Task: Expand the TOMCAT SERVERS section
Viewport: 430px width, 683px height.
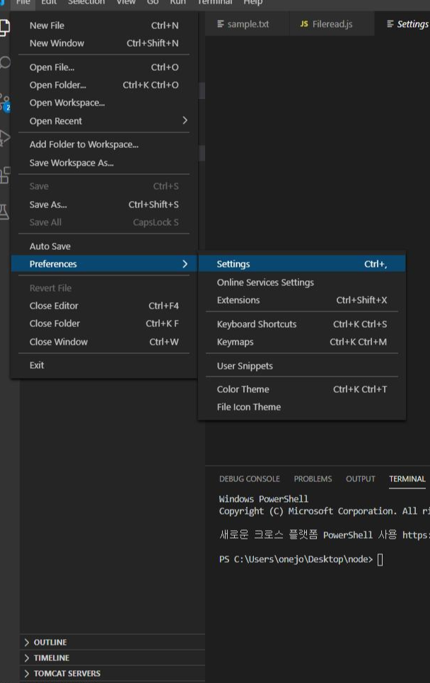Action: tap(112, 673)
